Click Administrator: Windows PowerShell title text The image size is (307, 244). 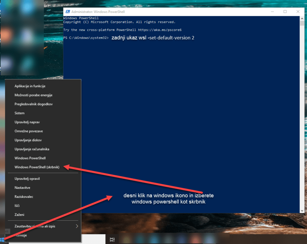pyautogui.click(x=98, y=12)
